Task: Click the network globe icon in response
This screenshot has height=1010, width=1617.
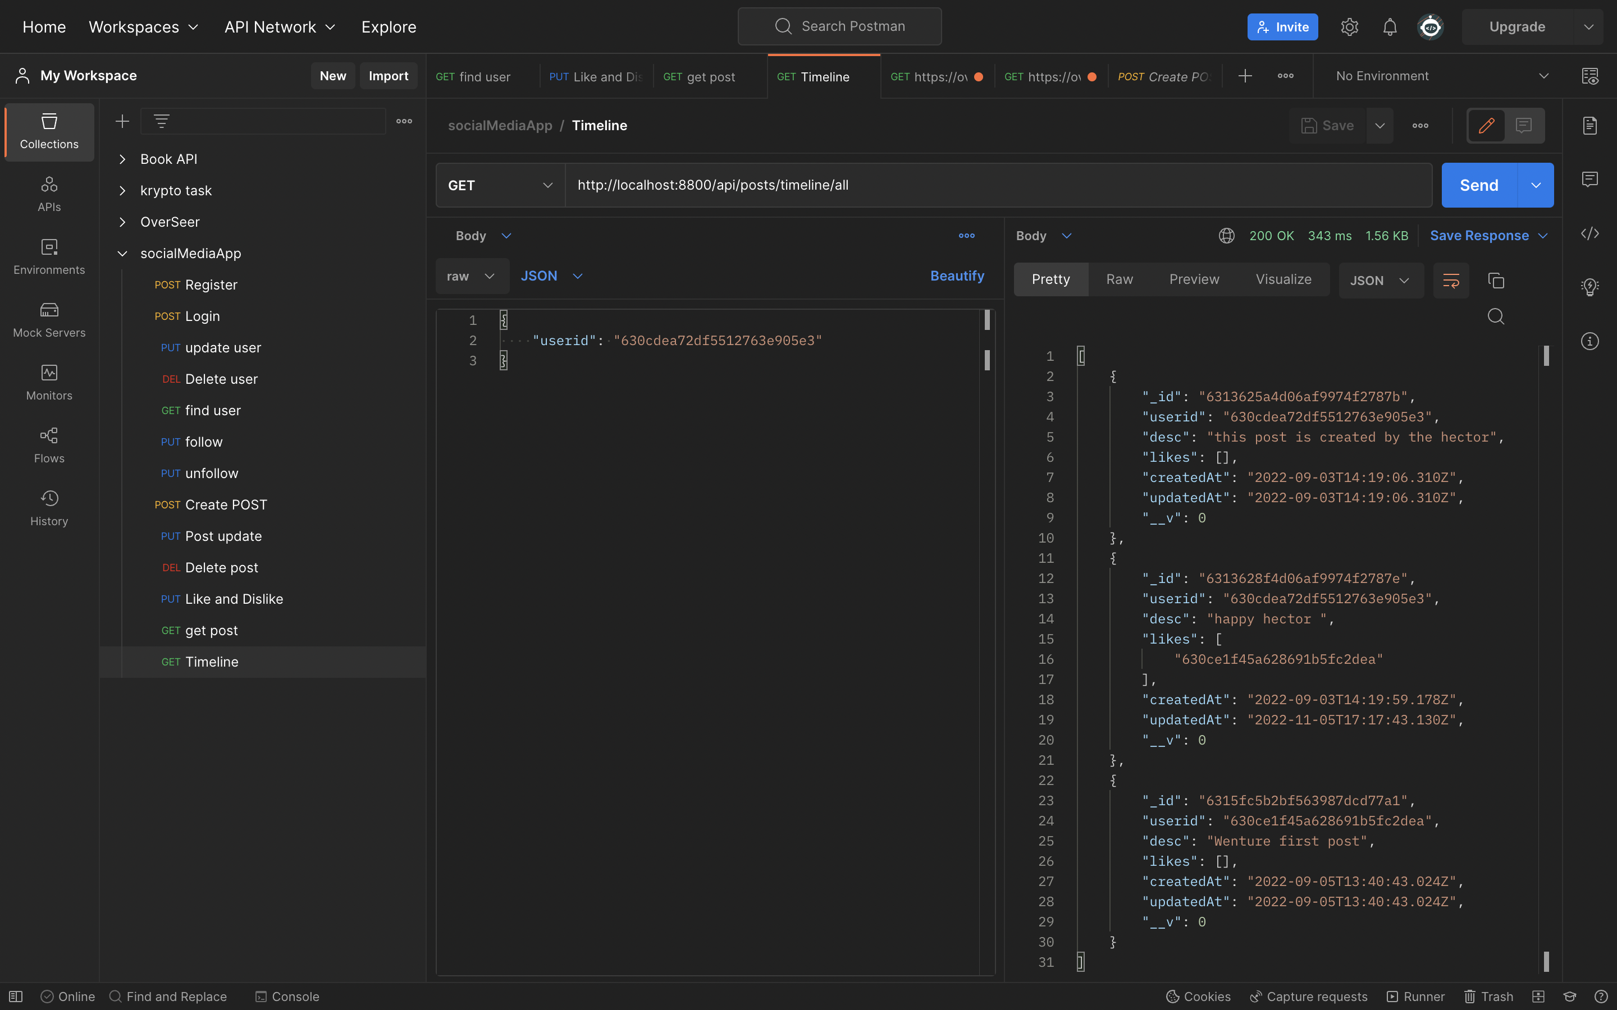Action: (x=1226, y=236)
